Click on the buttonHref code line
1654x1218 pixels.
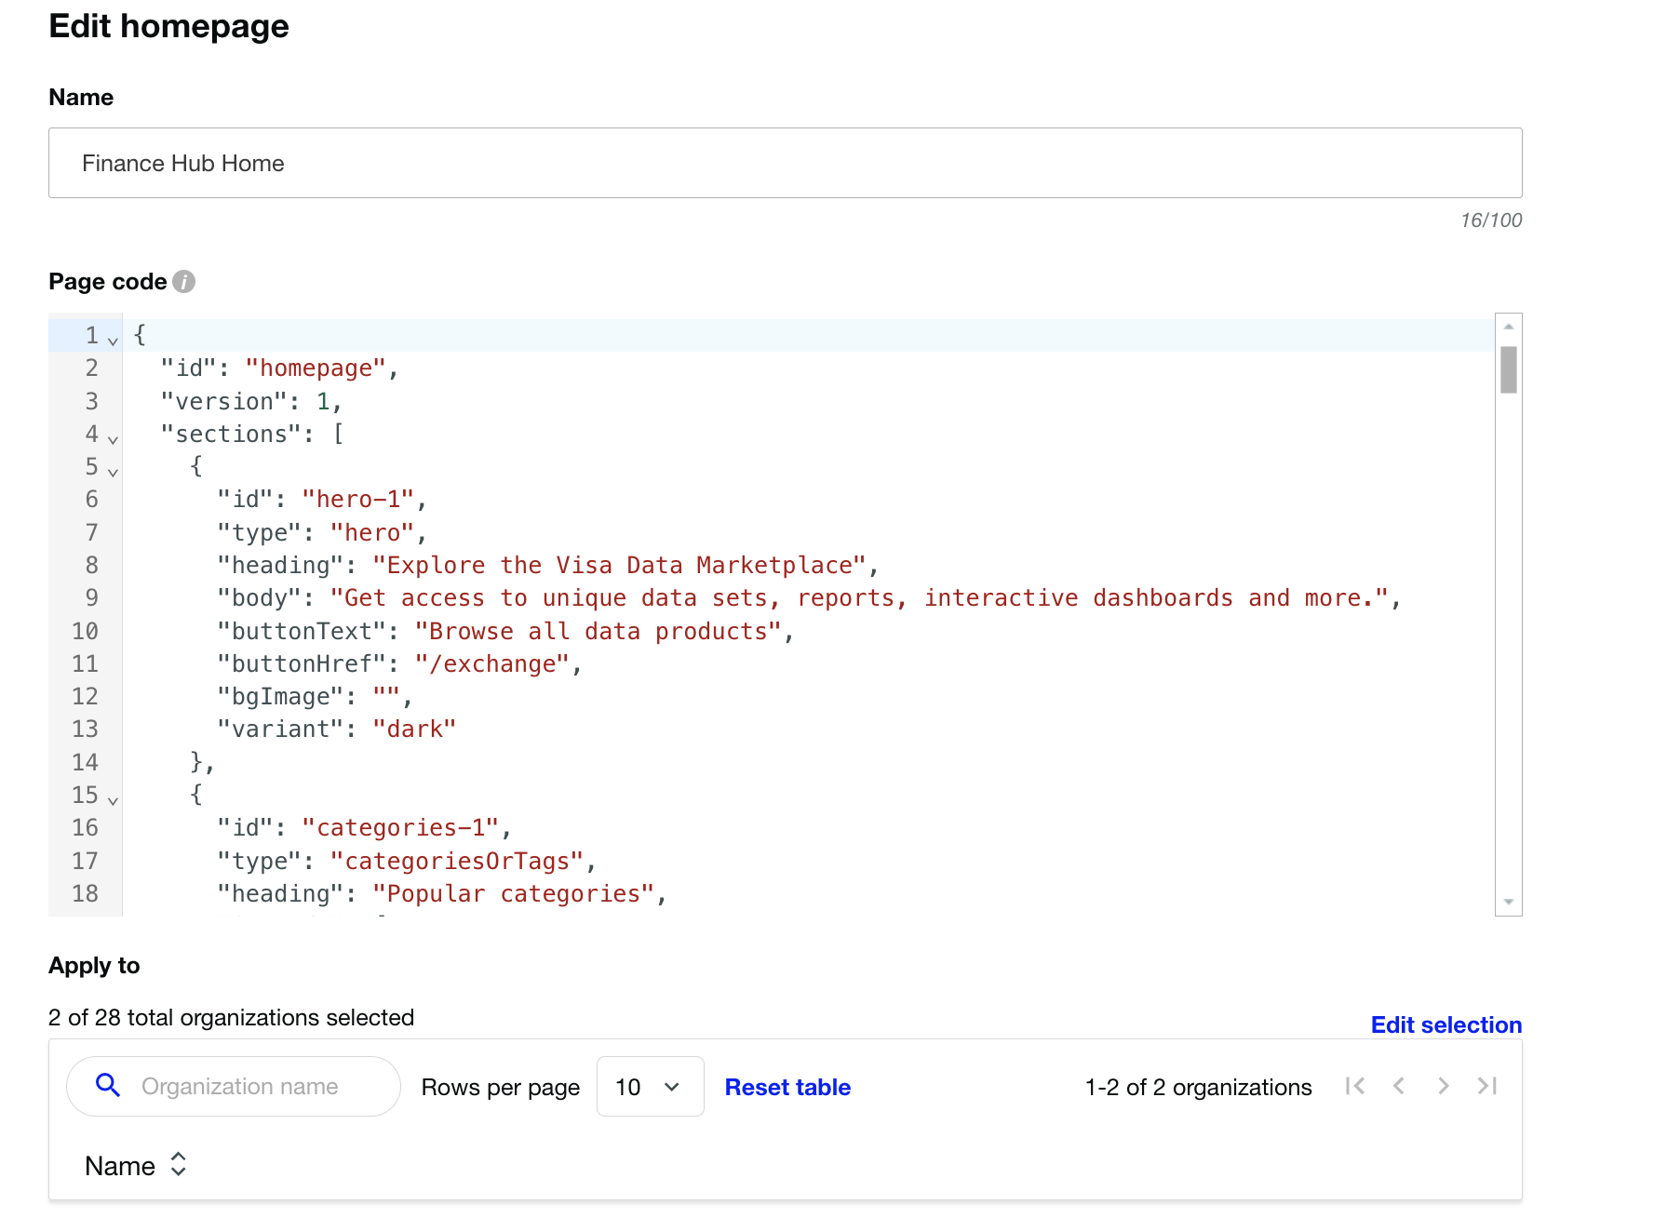493,664
